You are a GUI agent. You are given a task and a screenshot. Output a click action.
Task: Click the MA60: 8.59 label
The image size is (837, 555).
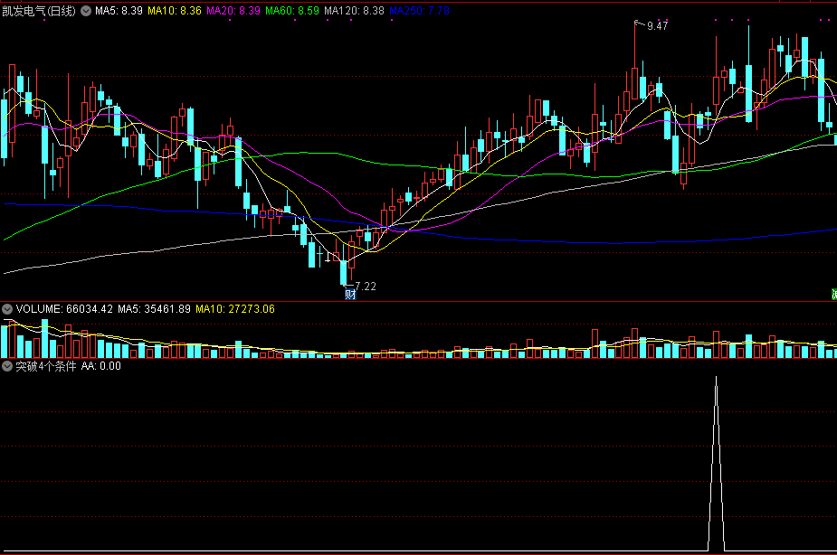pos(292,11)
